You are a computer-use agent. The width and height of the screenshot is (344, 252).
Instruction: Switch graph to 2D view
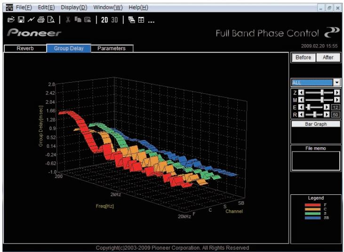[x=104, y=20]
